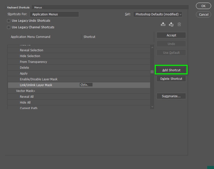Select the Enable/Disable Layer Mask command
214x169 pixels.
tap(39, 79)
